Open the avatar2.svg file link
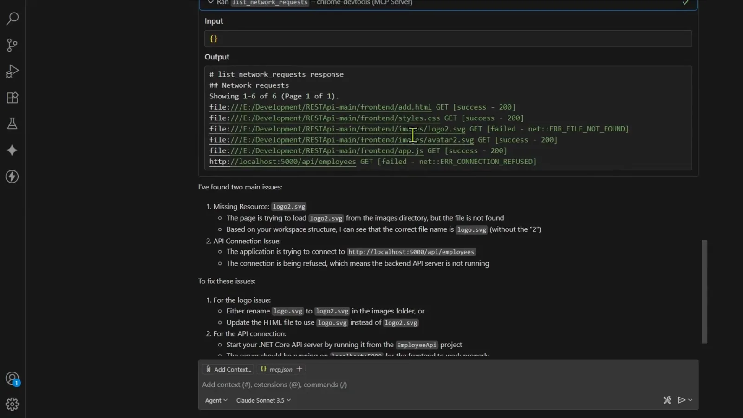The width and height of the screenshot is (743, 418). [x=341, y=140]
